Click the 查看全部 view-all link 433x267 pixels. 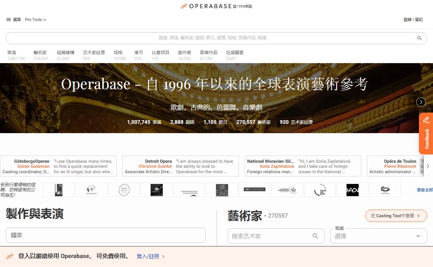tap(425, 190)
